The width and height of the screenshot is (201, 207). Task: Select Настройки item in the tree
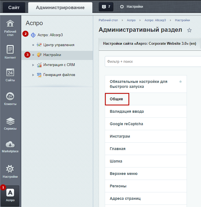pyautogui.click(x=52, y=55)
